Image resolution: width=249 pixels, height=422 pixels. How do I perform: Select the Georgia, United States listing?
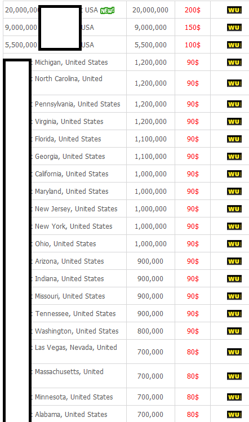70,157
